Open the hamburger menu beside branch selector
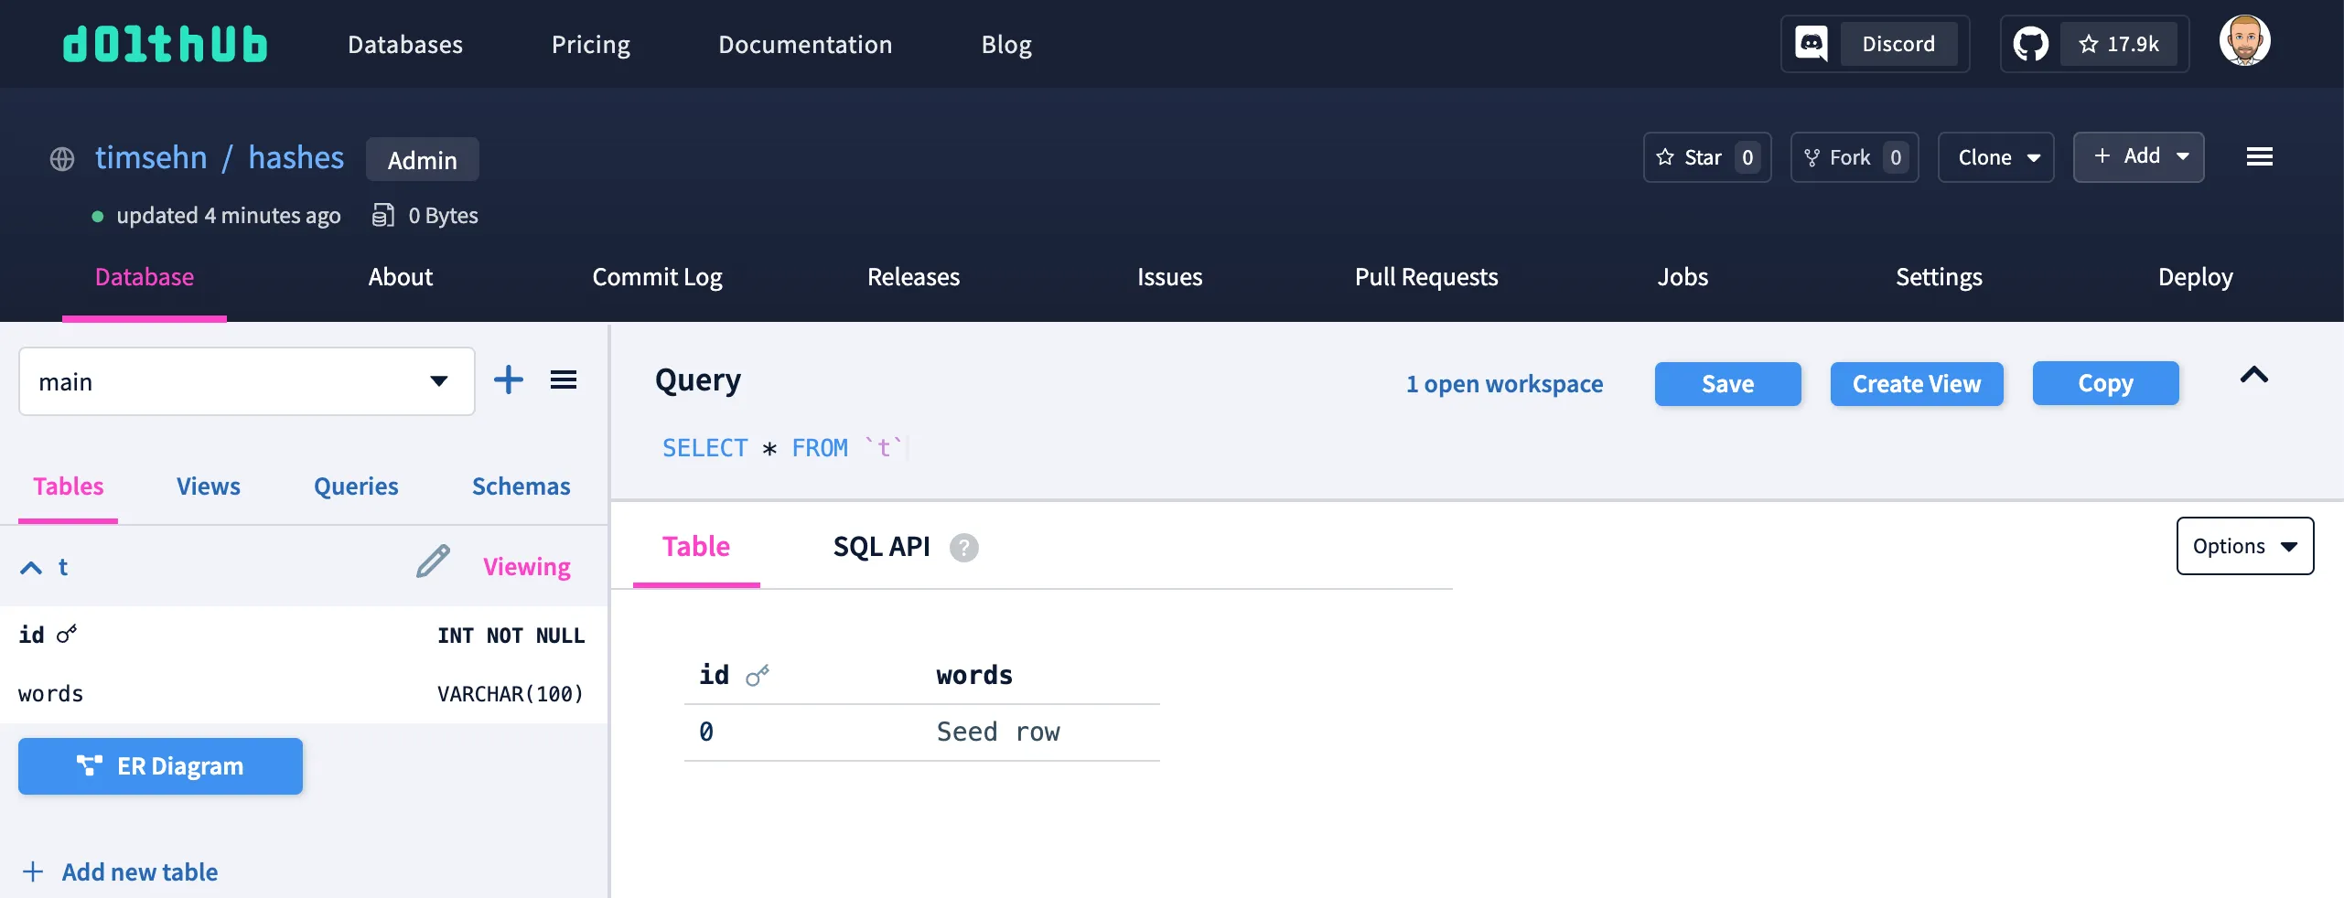The width and height of the screenshot is (2344, 898). 564,380
